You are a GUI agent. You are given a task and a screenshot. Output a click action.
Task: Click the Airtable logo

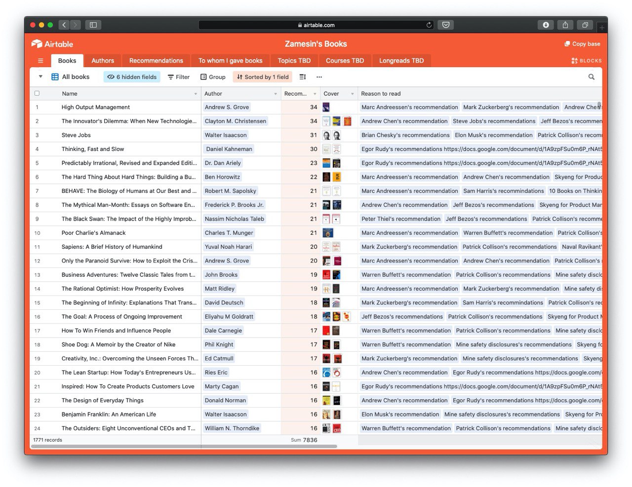(x=52, y=44)
